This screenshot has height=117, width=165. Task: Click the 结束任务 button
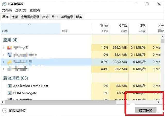pyautogui.click(x=146, y=110)
